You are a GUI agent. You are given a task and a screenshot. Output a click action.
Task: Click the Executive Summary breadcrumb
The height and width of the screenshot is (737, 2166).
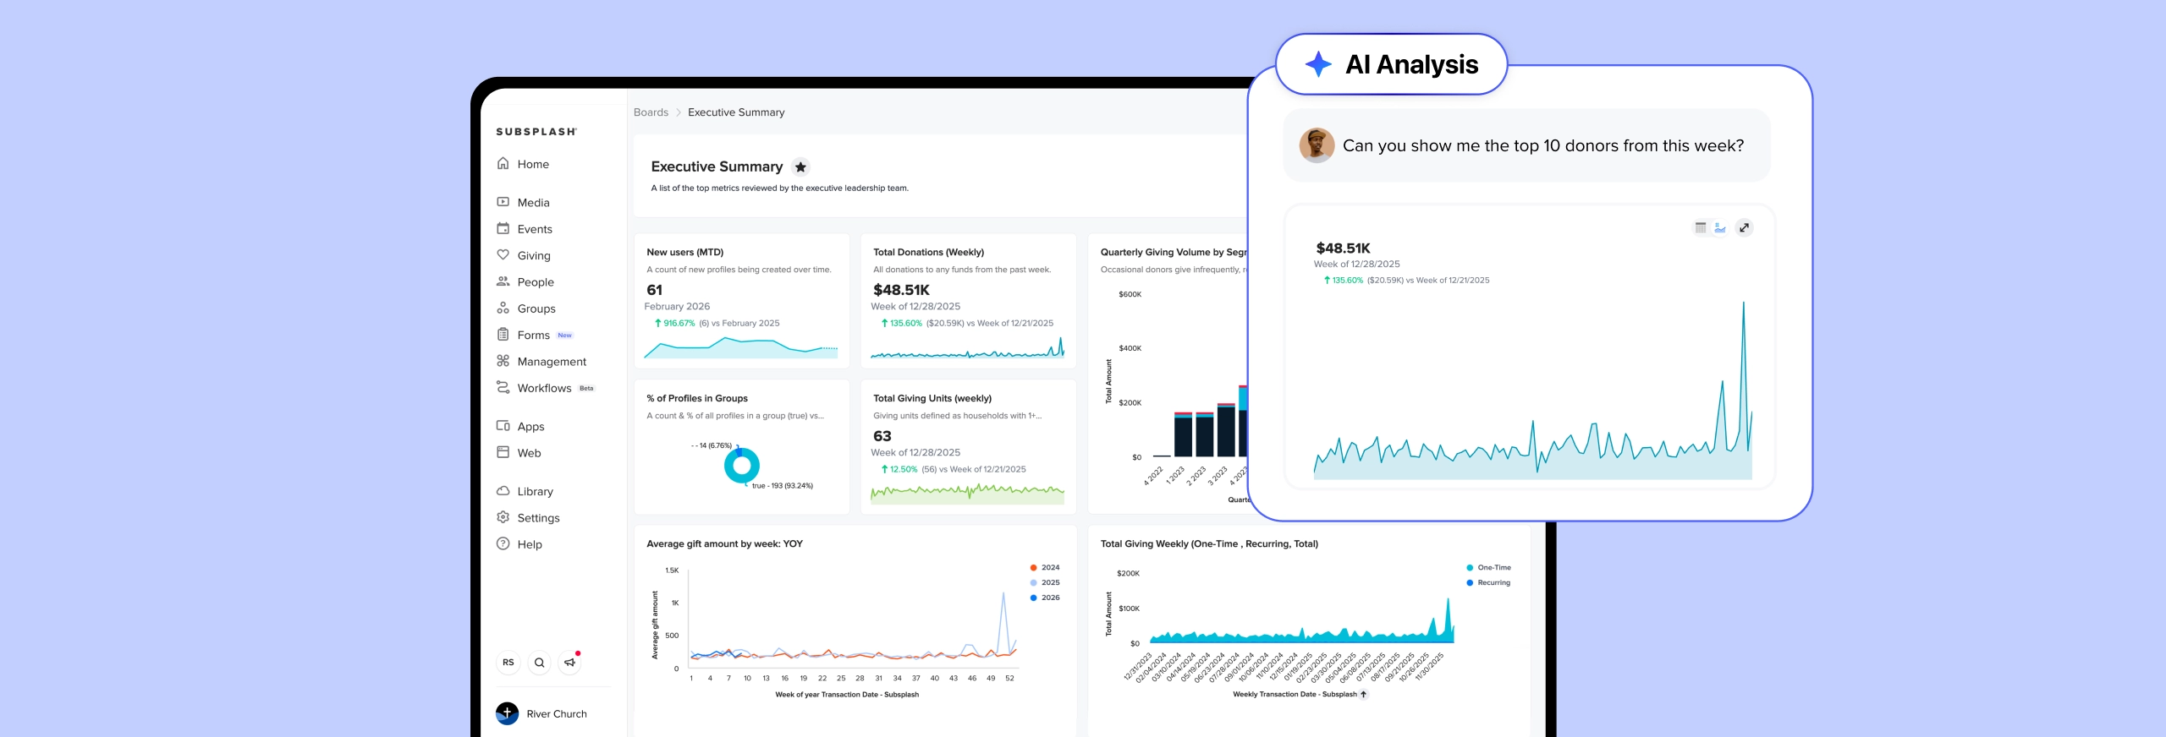[736, 112]
